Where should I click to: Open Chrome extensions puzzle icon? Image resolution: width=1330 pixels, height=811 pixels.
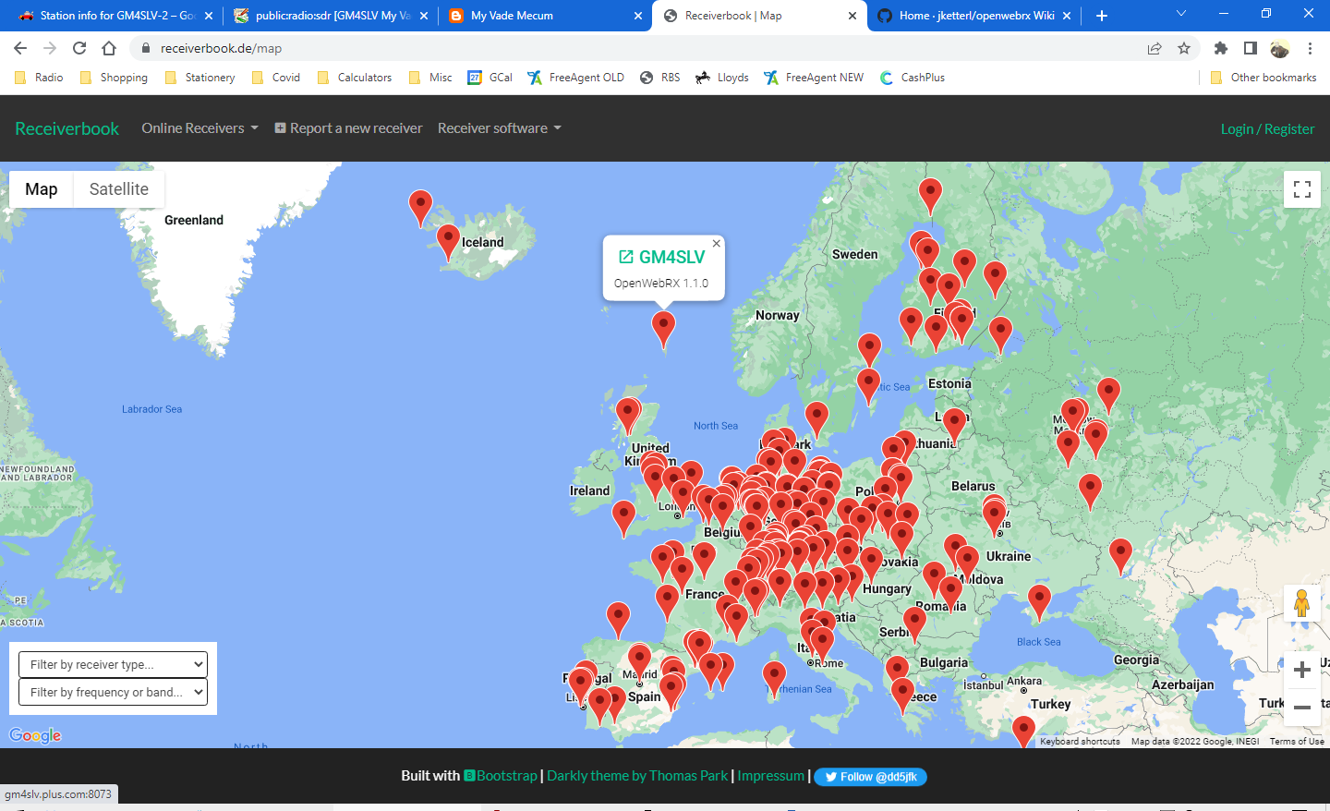point(1221,48)
